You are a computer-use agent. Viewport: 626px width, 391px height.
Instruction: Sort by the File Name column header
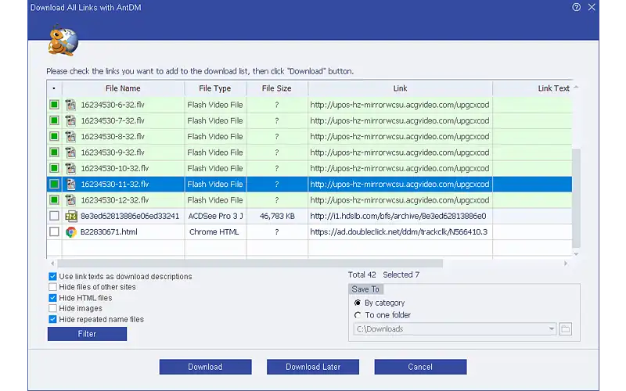(x=123, y=88)
